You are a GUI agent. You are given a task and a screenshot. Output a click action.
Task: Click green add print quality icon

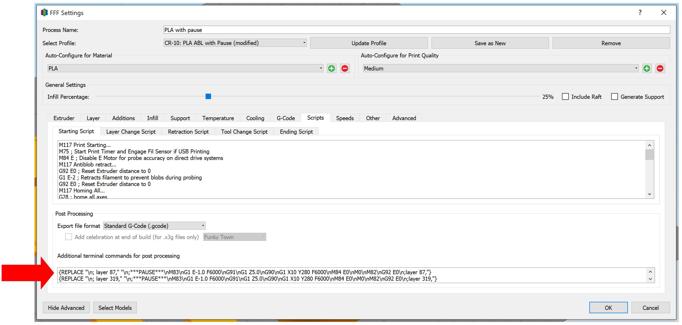[x=646, y=68]
